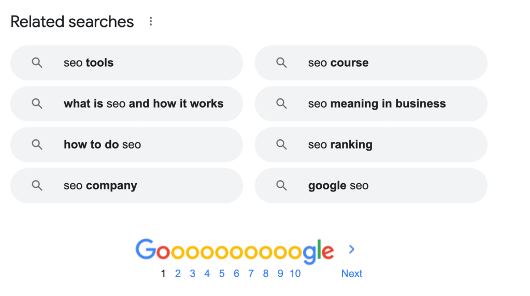Viewport: 530px width, 296px height.
Task: Click the Next page link
Action: click(352, 274)
